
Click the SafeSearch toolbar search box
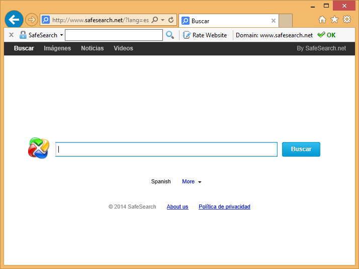(114, 35)
